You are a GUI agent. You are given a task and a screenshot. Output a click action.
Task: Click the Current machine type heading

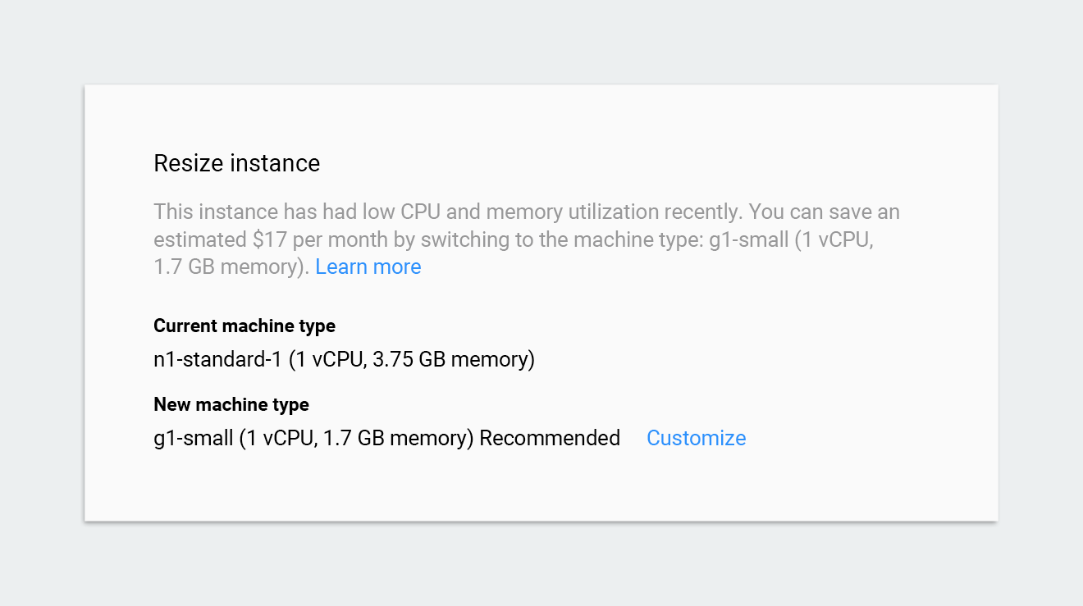coord(244,326)
